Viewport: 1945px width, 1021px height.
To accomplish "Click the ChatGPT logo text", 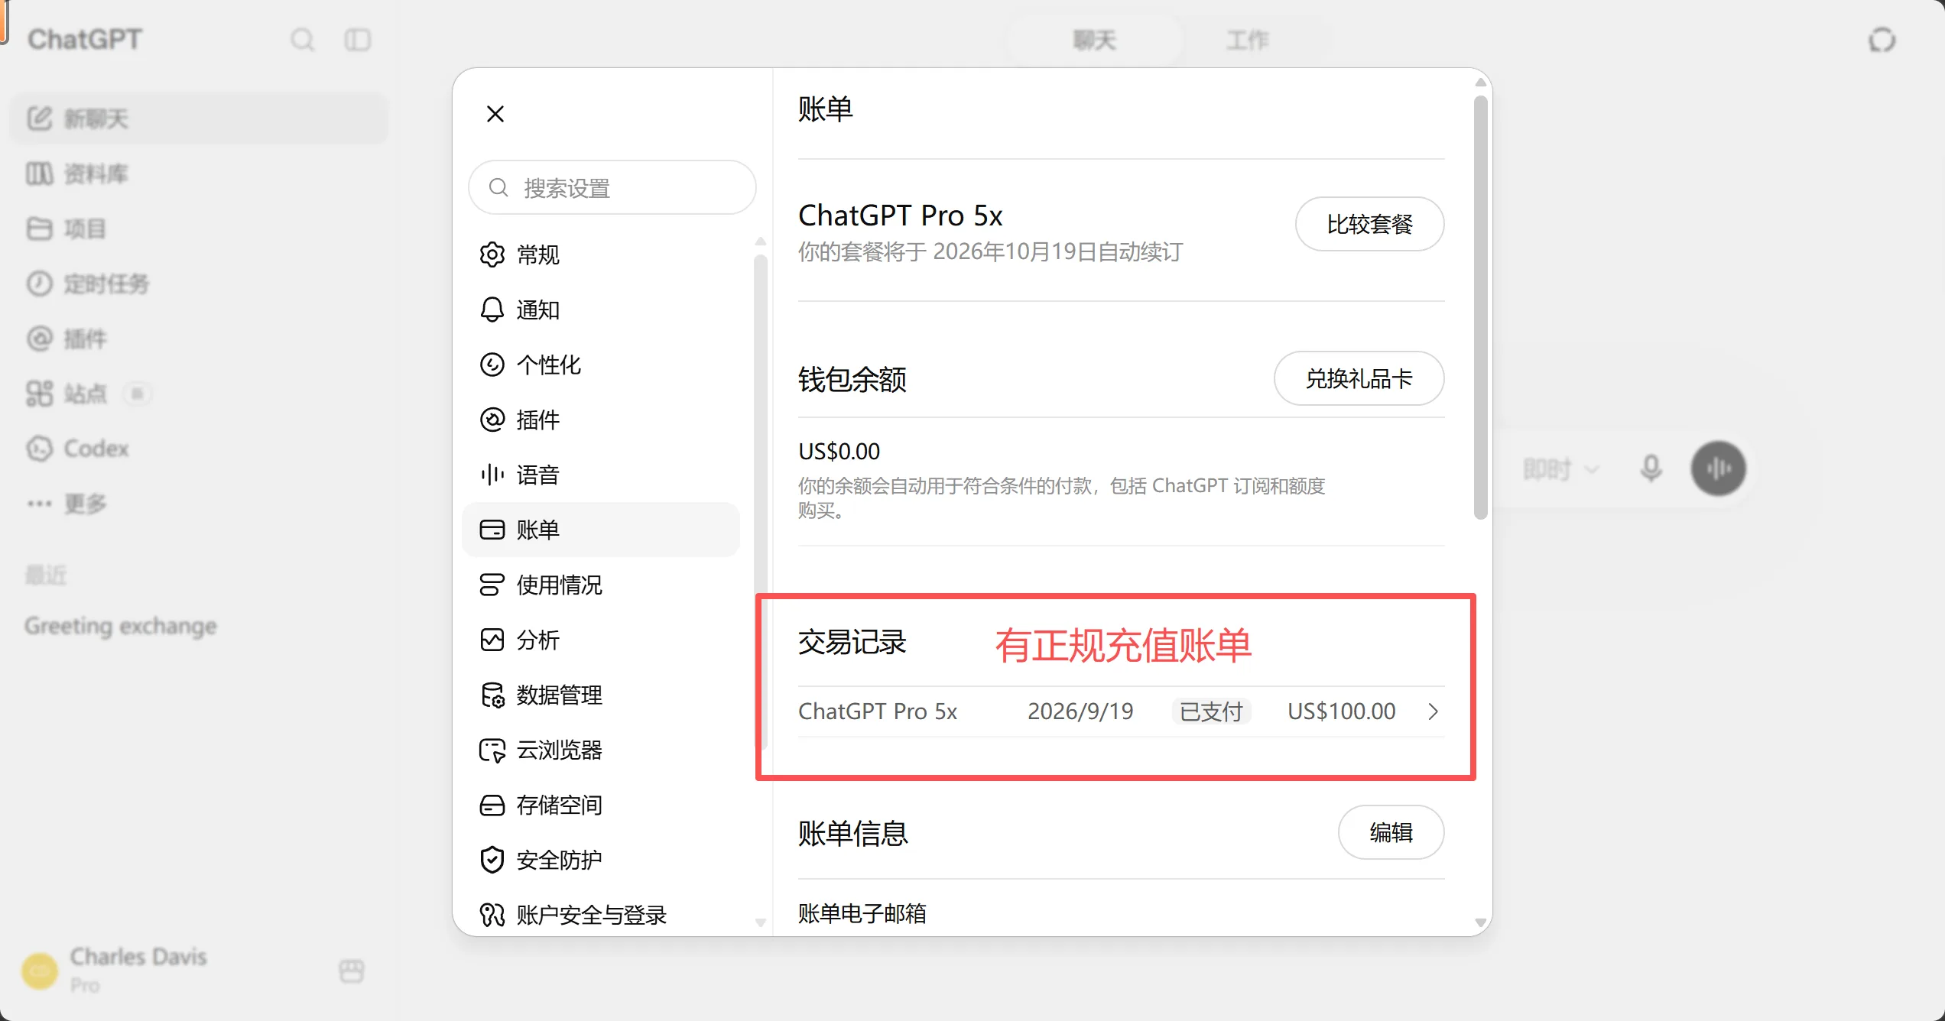I will pyautogui.click(x=85, y=40).
